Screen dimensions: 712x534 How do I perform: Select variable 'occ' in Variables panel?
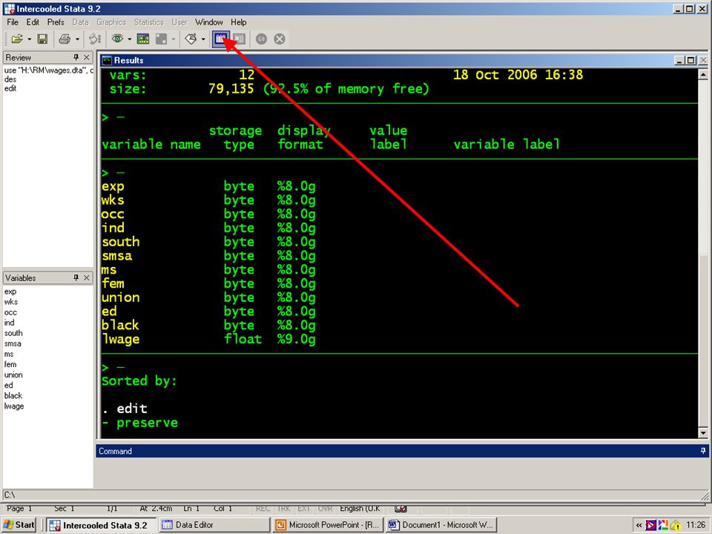[x=10, y=312]
